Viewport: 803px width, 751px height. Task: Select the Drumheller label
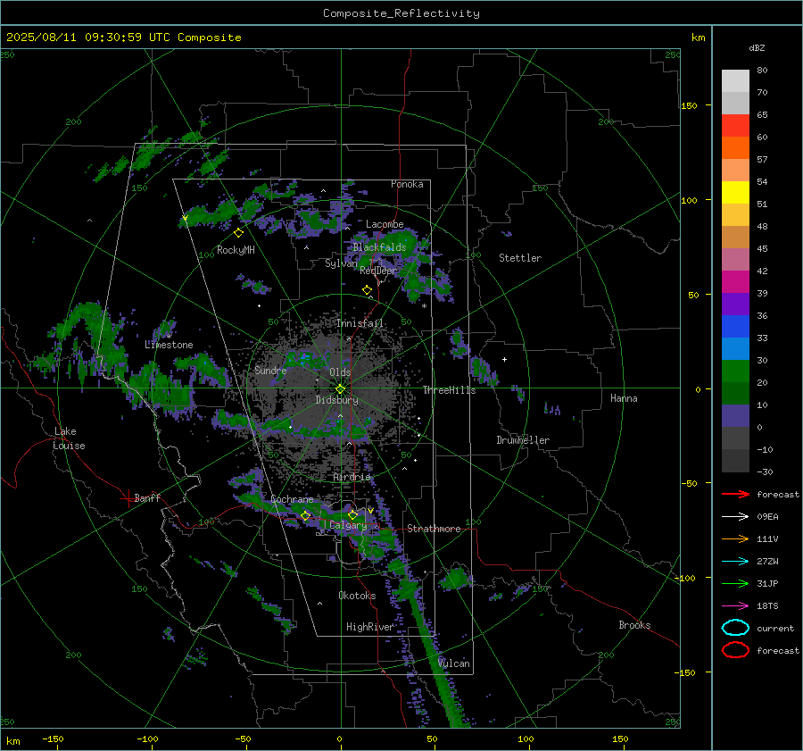point(523,440)
